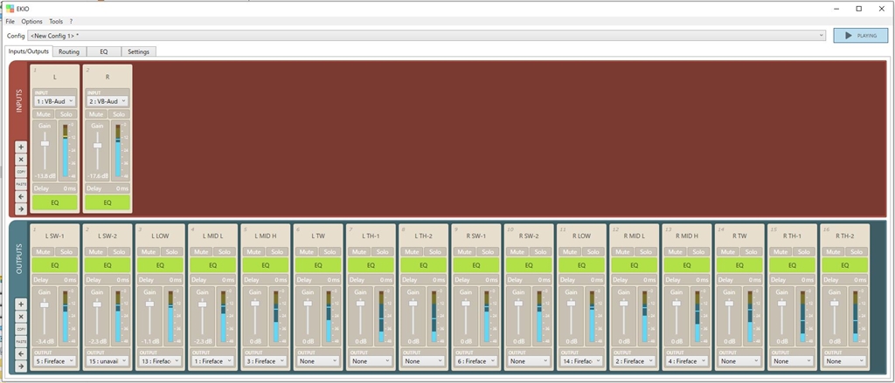Open the ? help menu
This screenshot has height=383, width=895.
[71, 21]
